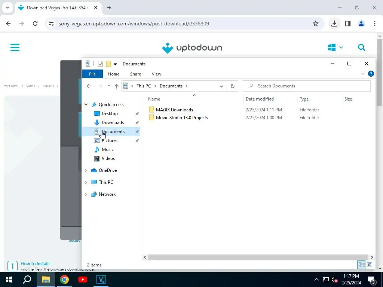The width and height of the screenshot is (383, 287).
Task: Click Documents in address breadcrumb
Action: pyautogui.click(x=171, y=86)
